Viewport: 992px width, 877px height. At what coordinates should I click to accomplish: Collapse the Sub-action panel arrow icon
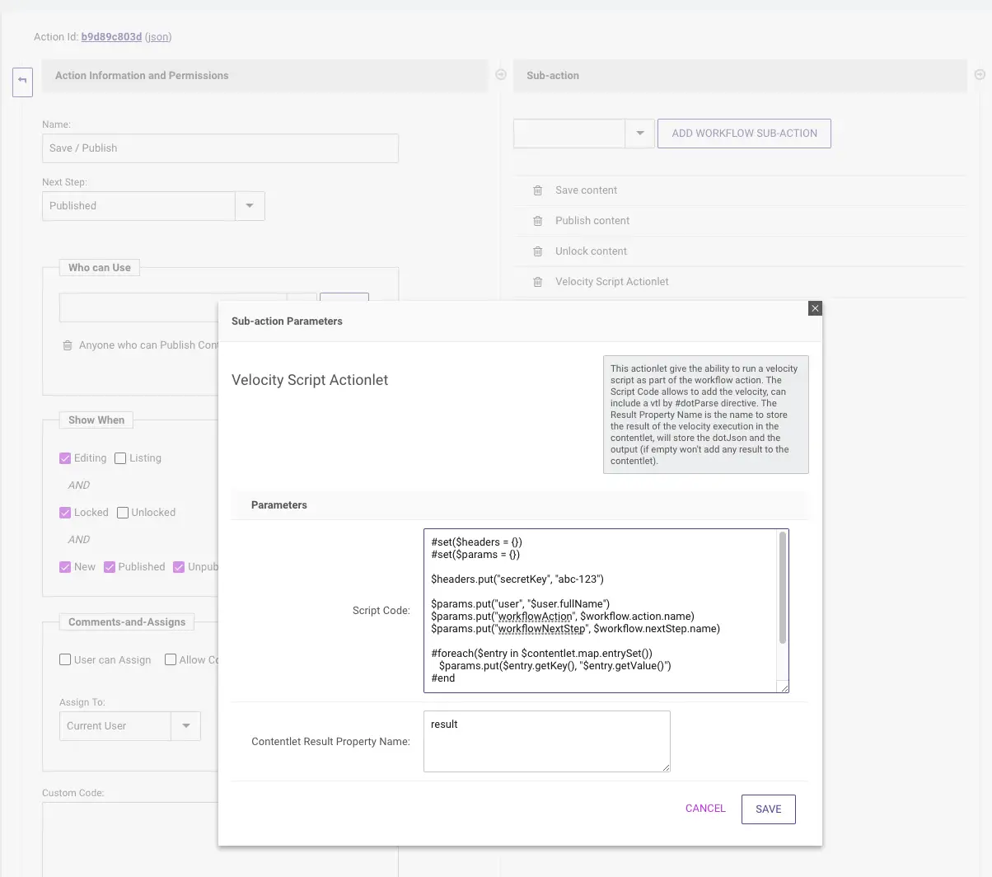(x=980, y=75)
